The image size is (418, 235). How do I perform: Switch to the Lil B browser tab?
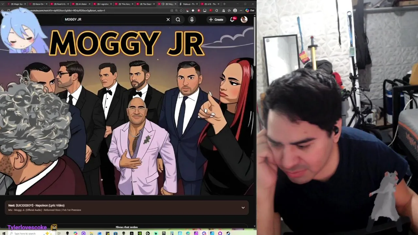click(x=209, y=4)
